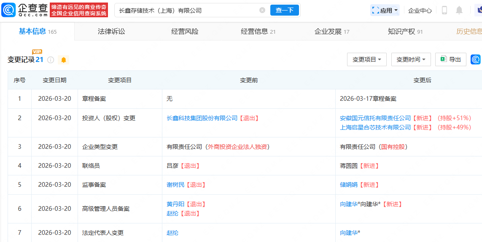Click the 企查查 logo

(24, 10)
